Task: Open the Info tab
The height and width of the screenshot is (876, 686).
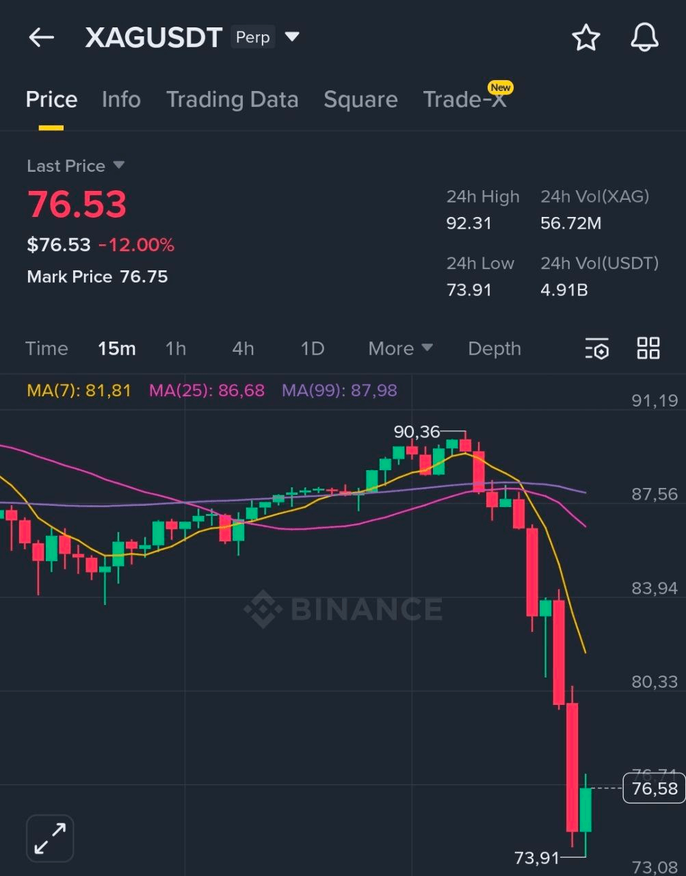Action: (x=121, y=100)
